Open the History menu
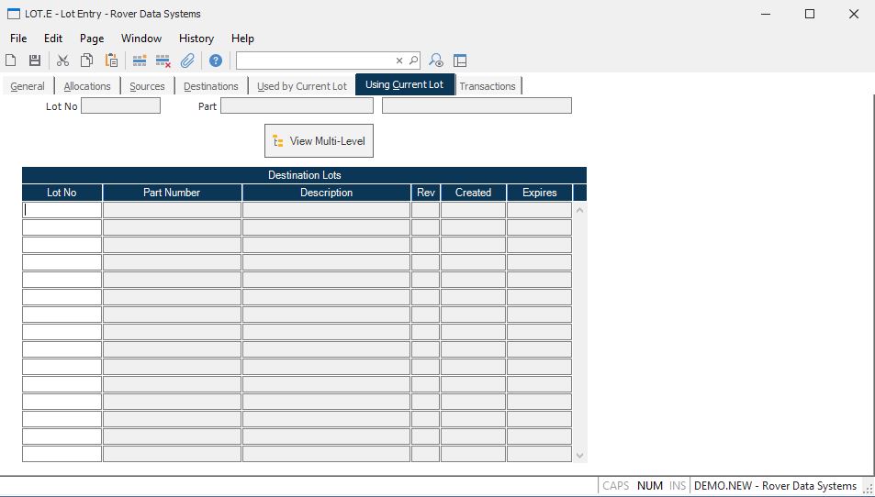This screenshot has height=497, width=875. (196, 39)
